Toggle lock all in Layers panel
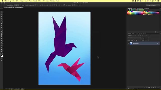Screen dimensions: 161x90 click(137, 40)
